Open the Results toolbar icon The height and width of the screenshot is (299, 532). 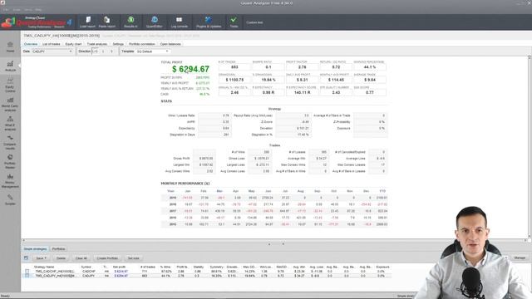pos(131,22)
